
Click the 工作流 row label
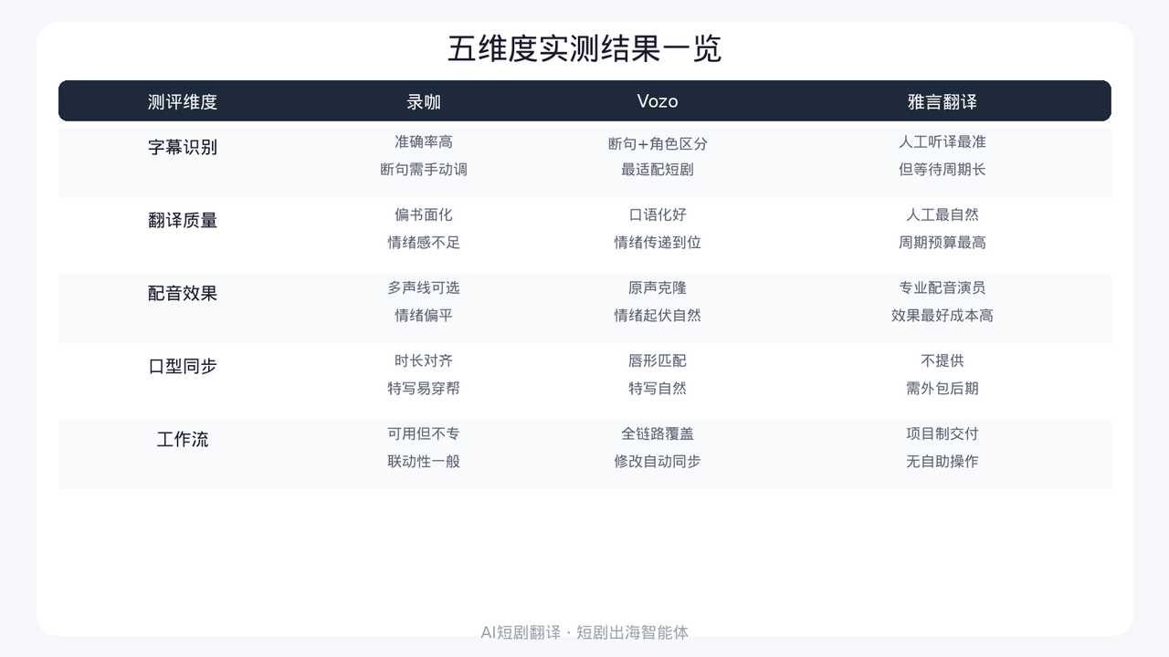pyautogui.click(x=183, y=439)
